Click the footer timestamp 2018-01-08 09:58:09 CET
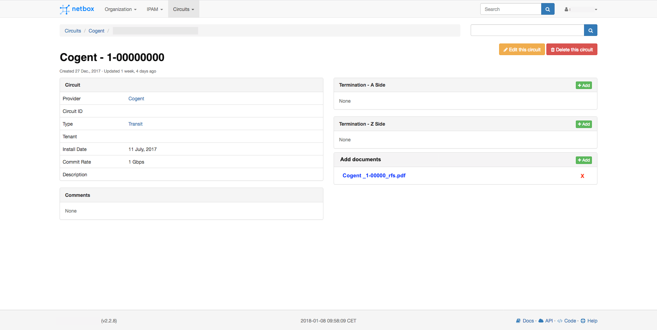This screenshot has height=330, width=657. [328, 321]
